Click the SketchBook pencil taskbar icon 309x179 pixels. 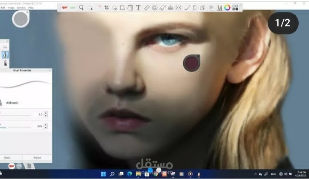click(199, 174)
